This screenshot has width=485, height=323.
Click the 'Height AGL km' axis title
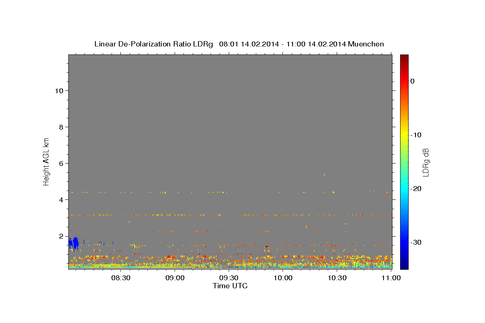(46, 161)
